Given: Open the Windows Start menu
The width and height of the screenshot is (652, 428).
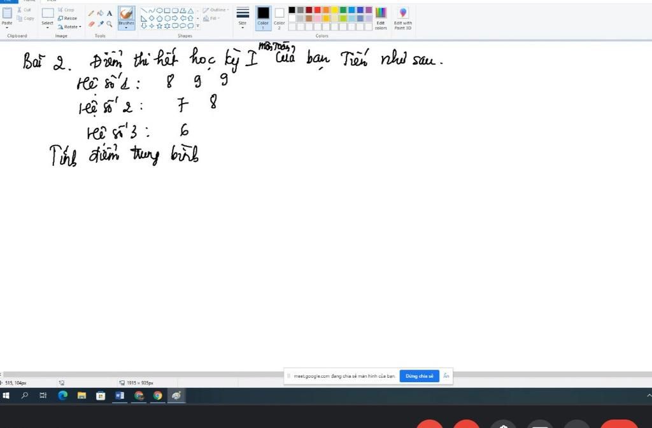Looking at the screenshot, I should pos(6,396).
